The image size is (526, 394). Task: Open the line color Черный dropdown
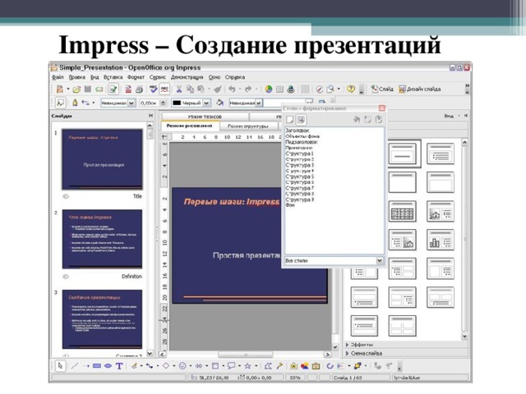pyautogui.click(x=206, y=103)
